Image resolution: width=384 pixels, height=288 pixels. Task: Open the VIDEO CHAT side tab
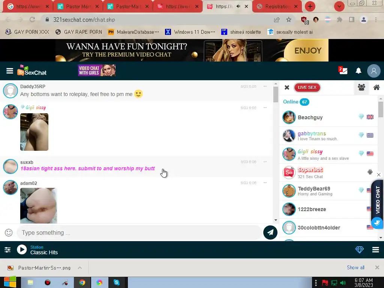(378, 199)
